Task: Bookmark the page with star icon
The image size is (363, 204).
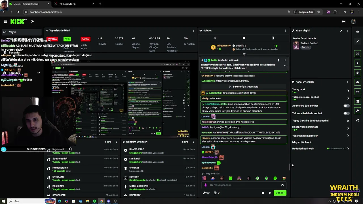Action: [319, 12]
